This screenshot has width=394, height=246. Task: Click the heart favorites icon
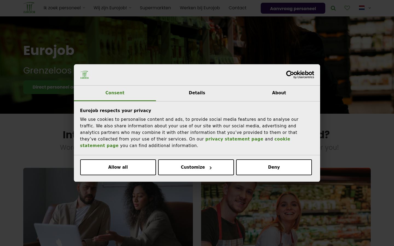[x=347, y=8]
